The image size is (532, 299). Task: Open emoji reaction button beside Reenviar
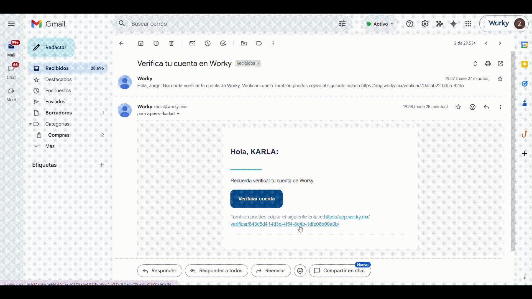pyautogui.click(x=300, y=271)
